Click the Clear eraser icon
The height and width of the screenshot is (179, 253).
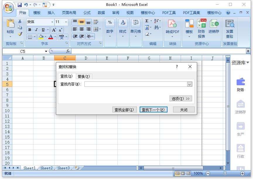click(147, 34)
